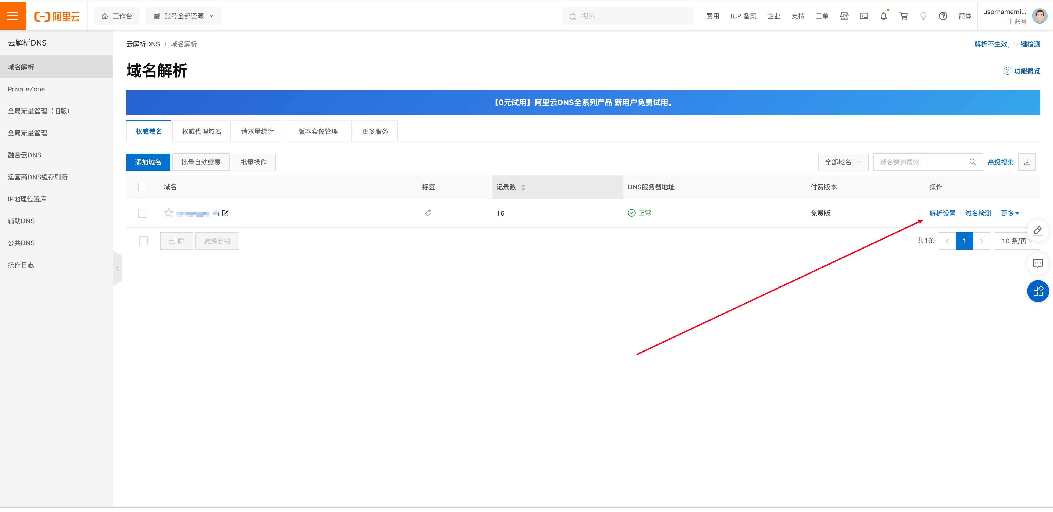Click the 添加域名 button
This screenshot has width=1053, height=512.
click(148, 162)
